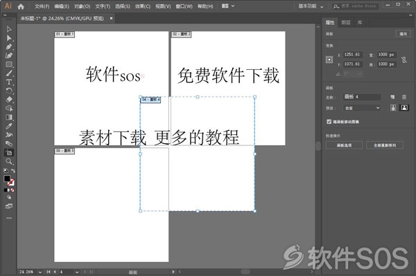Swap fill and stroke colors
This screenshot has height=276, width=416.
click(12, 171)
